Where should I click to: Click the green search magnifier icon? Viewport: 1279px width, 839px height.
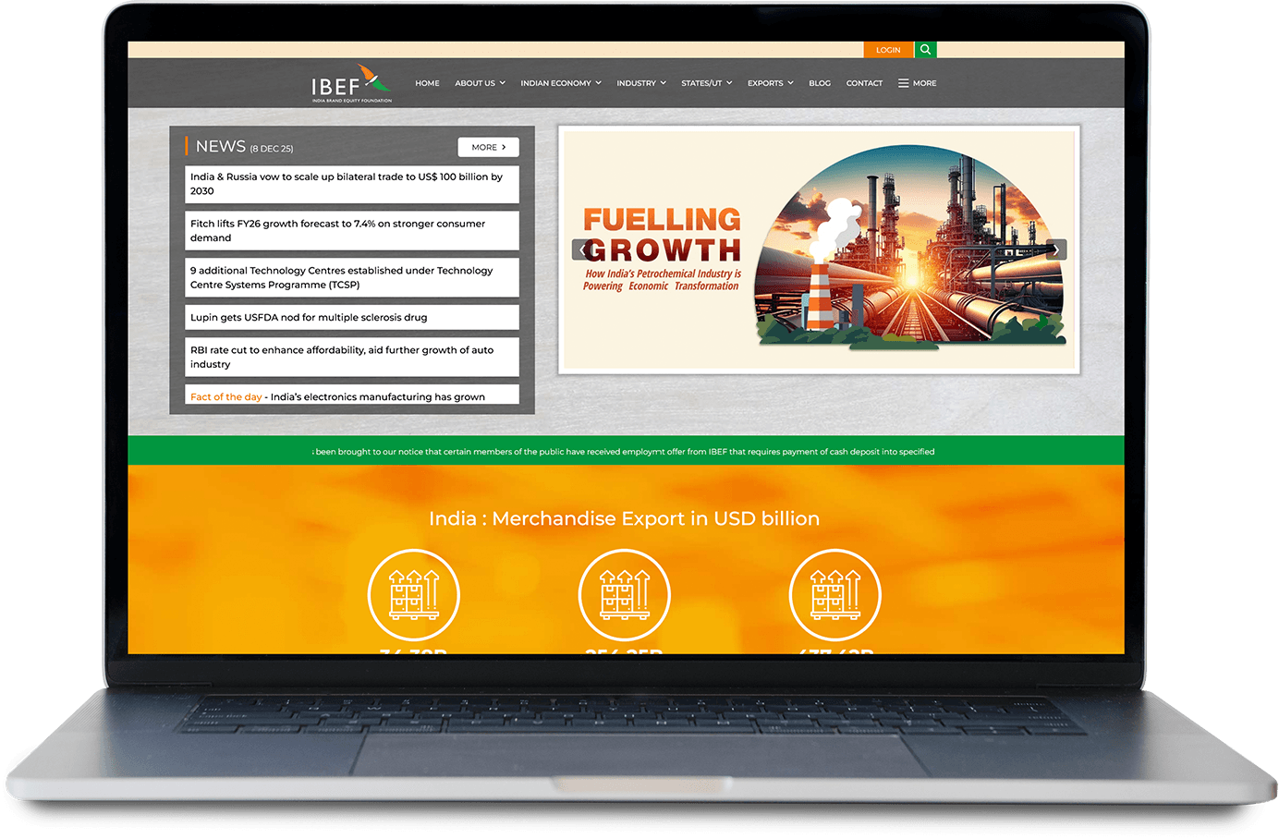pyautogui.click(x=925, y=50)
